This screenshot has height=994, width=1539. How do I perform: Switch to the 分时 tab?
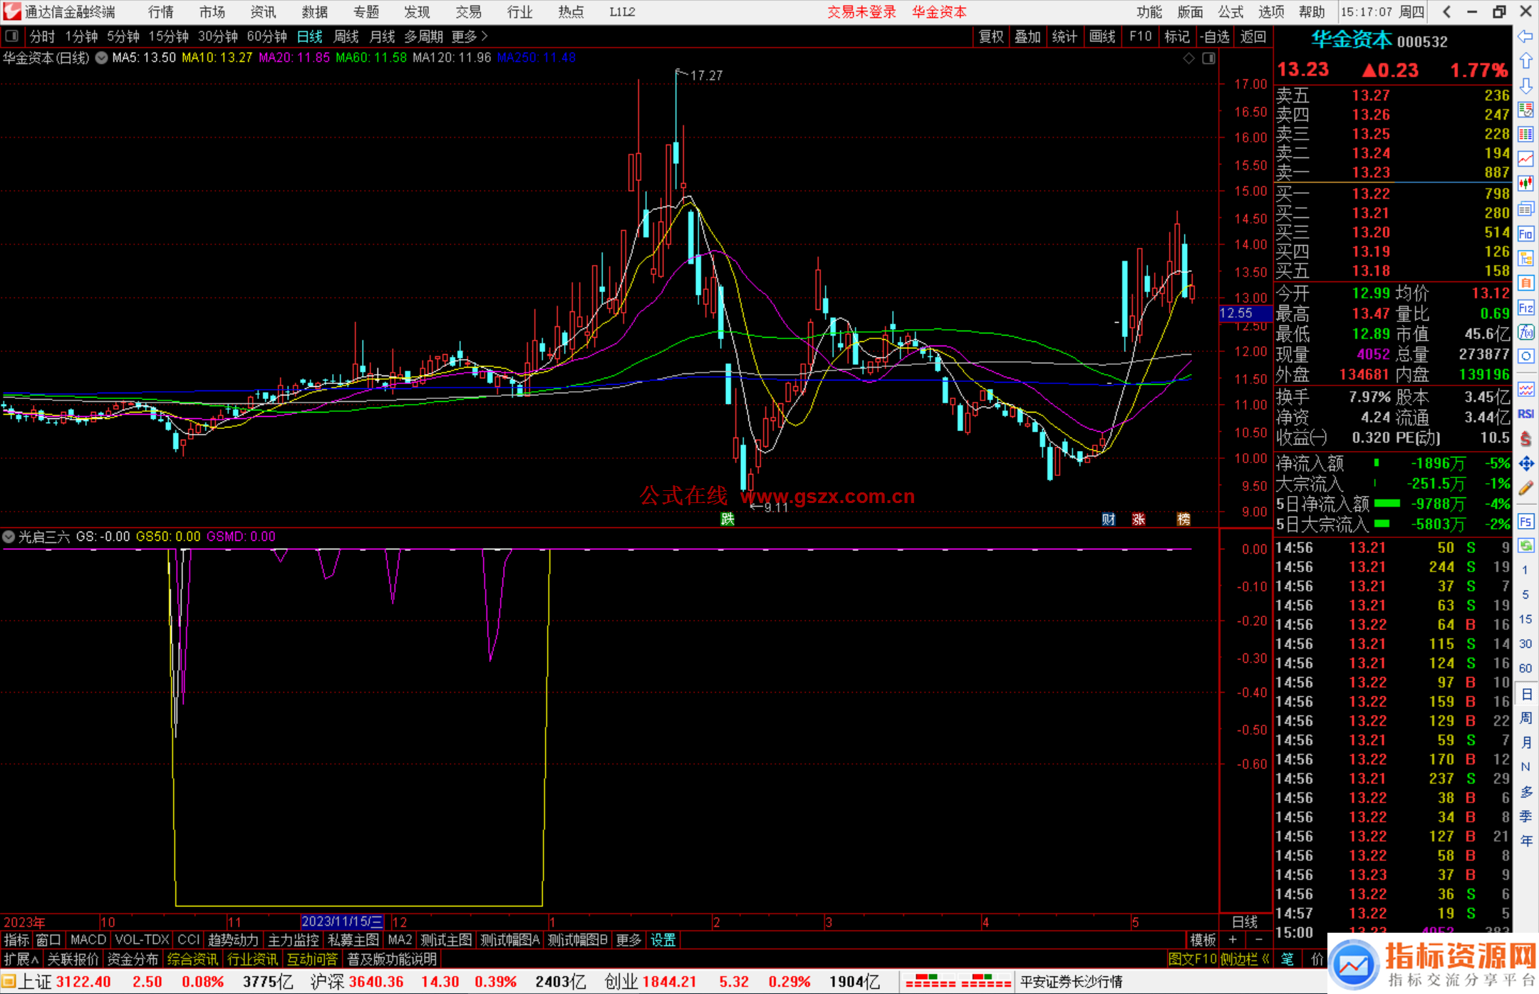coord(42,36)
